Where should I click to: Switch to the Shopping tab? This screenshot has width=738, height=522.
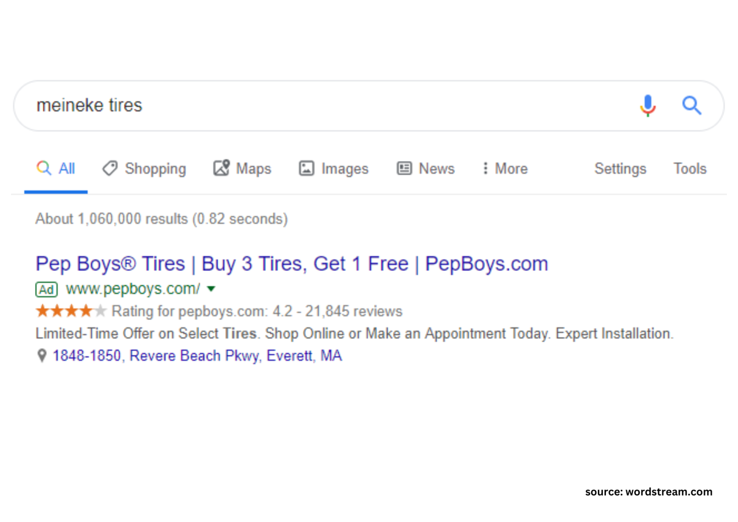pyautogui.click(x=155, y=168)
